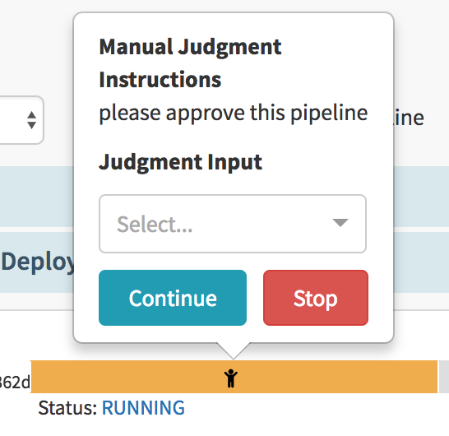Click the up arrow of the sort stepper
Image resolution: width=449 pixels, height=436 pixels.
tap(31, 115)
